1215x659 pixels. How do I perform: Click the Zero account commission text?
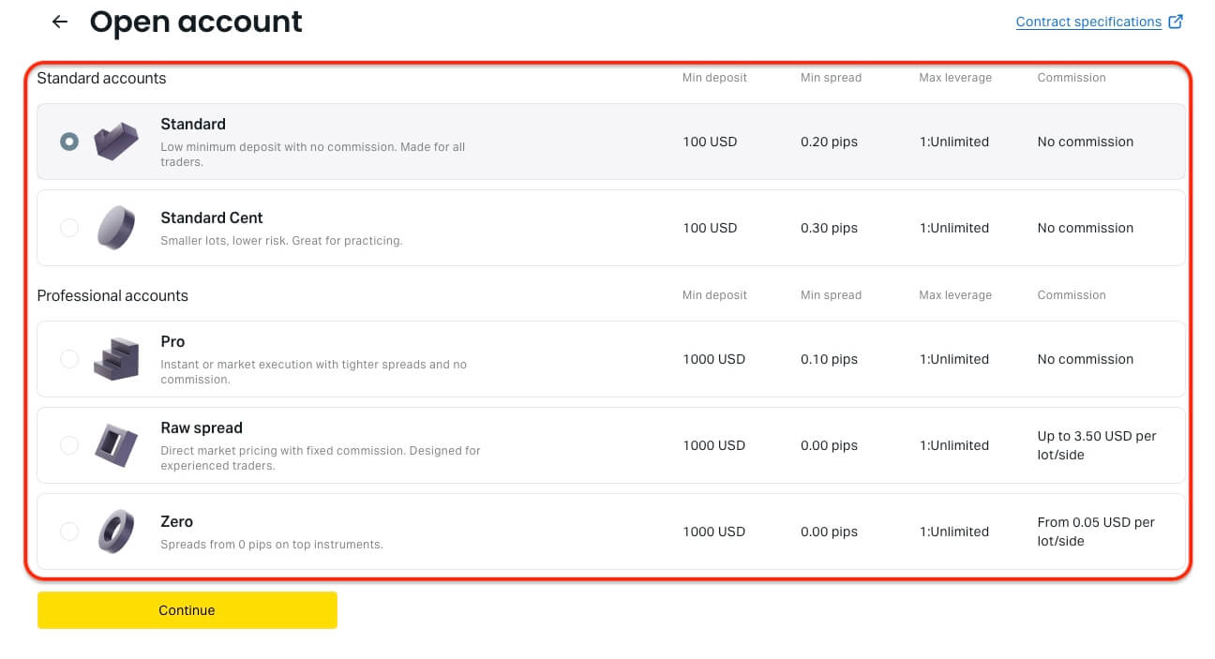(1095, 532)
